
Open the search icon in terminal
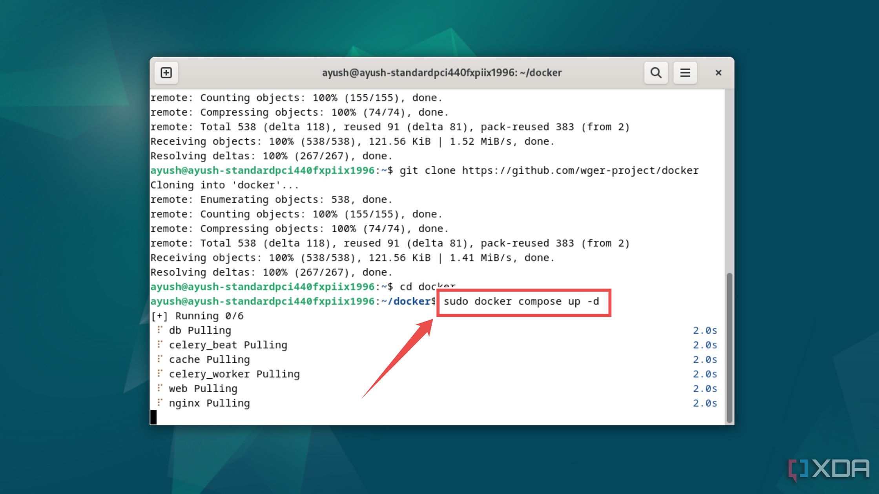[x=656, y=73]
